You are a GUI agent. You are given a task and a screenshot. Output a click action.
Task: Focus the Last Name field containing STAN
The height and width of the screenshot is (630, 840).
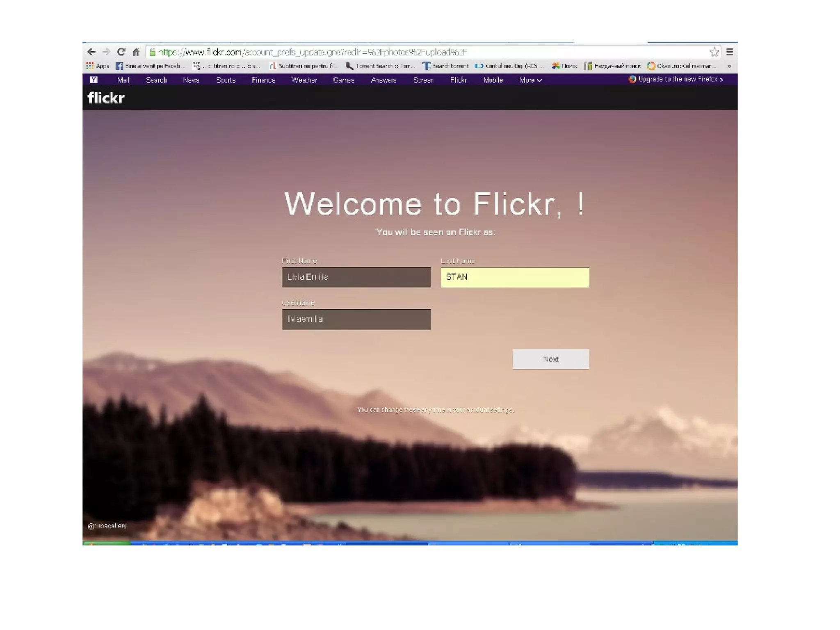click(x=515, y=277)
